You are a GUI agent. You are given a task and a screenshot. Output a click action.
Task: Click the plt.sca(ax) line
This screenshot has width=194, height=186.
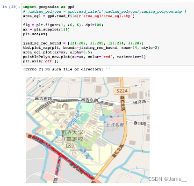tap(35, 34)
